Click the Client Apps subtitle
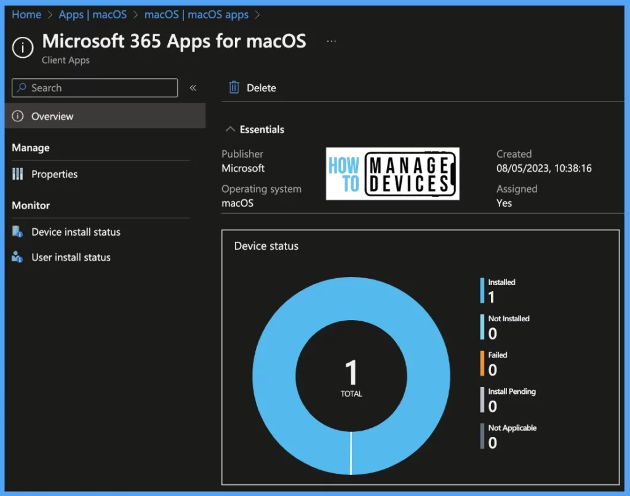630x496 pixels. tap(65, 60)
